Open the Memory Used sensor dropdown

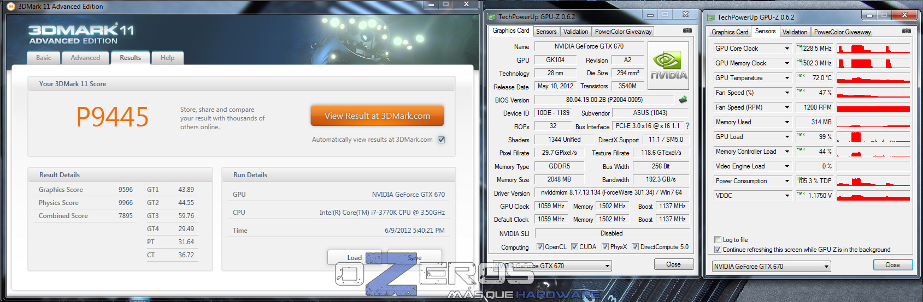pyautogui.click(x=787, y=122)
